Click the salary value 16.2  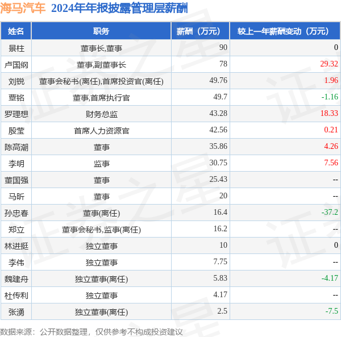[x=220, y=228]
